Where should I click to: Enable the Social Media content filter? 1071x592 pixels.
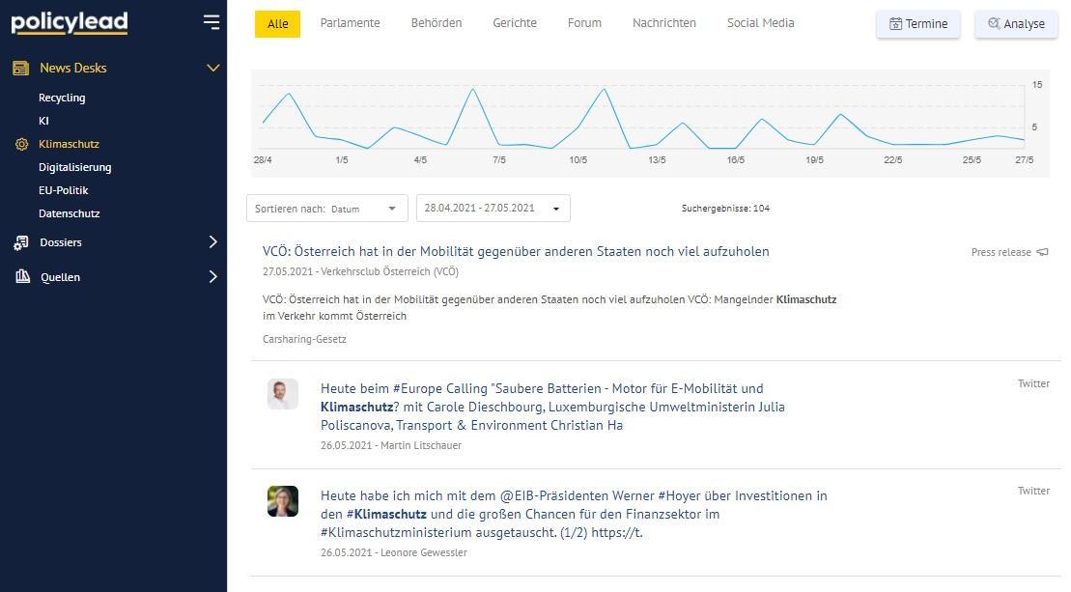(x=760, y=22)
